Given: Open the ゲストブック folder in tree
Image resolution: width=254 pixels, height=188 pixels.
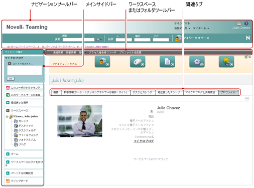Looking at the screenshot, I should [x=26, y=126].
